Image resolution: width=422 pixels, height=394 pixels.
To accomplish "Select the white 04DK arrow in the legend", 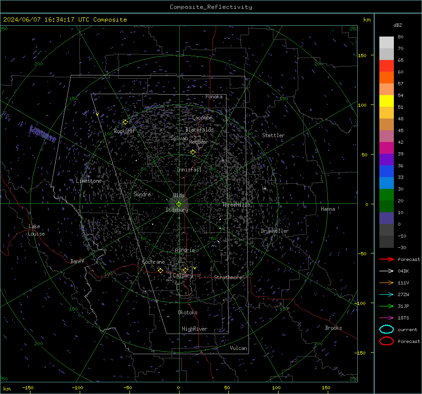I will [x=386, y=271].
